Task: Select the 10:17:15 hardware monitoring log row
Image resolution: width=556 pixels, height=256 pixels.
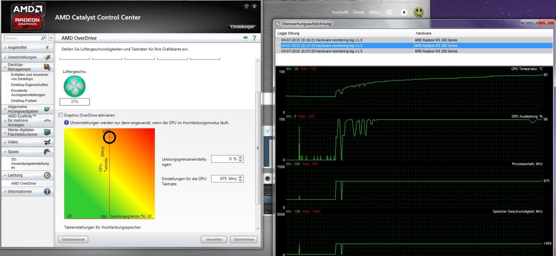Action: [414, 46]
